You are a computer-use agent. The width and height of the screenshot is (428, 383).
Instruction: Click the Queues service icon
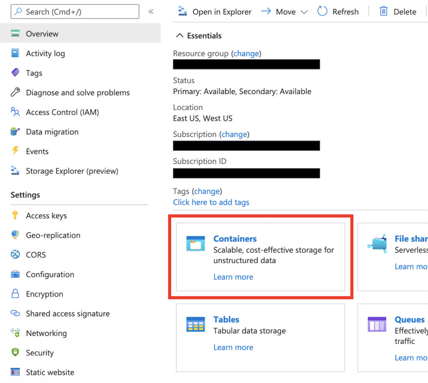(377, 324)
